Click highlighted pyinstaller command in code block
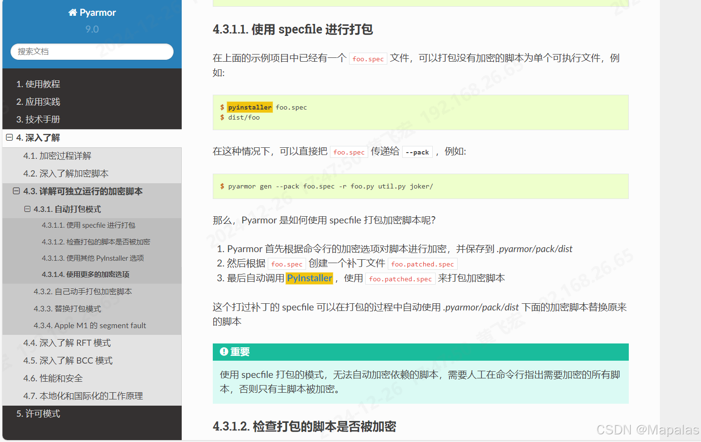The height and width of the screenshot is (442, 701). (x=250, y=107)
